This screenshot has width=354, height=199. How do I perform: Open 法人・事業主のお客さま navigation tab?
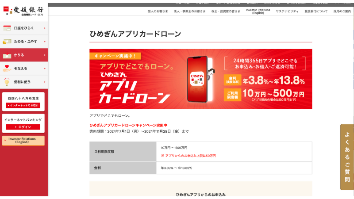click(x=190, y=11)
